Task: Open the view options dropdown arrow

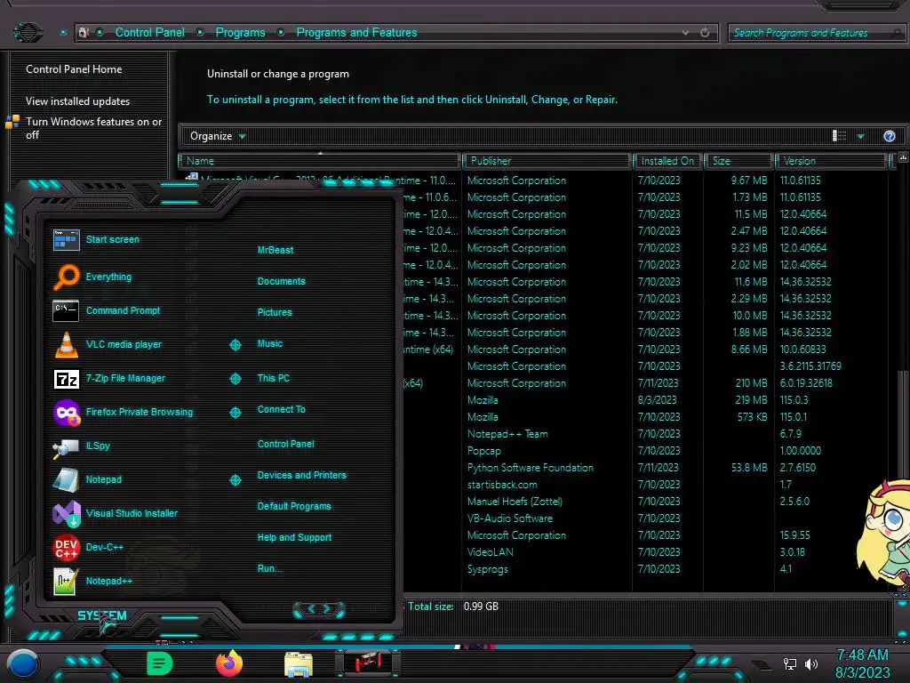Action: [860, 136]
